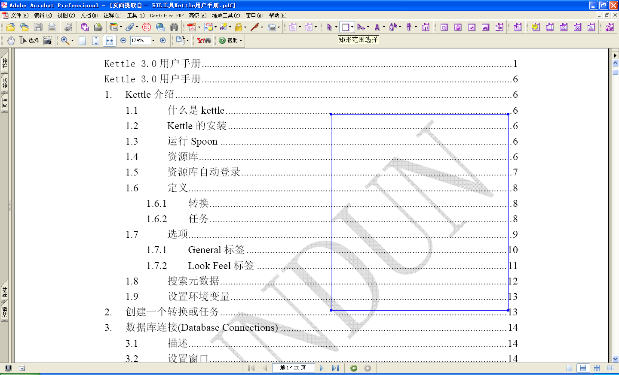
Task: Click the Sign pen icon
Action: (254, 27)
